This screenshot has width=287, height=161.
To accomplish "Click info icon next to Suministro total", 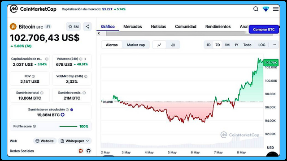I will (42, 93).
